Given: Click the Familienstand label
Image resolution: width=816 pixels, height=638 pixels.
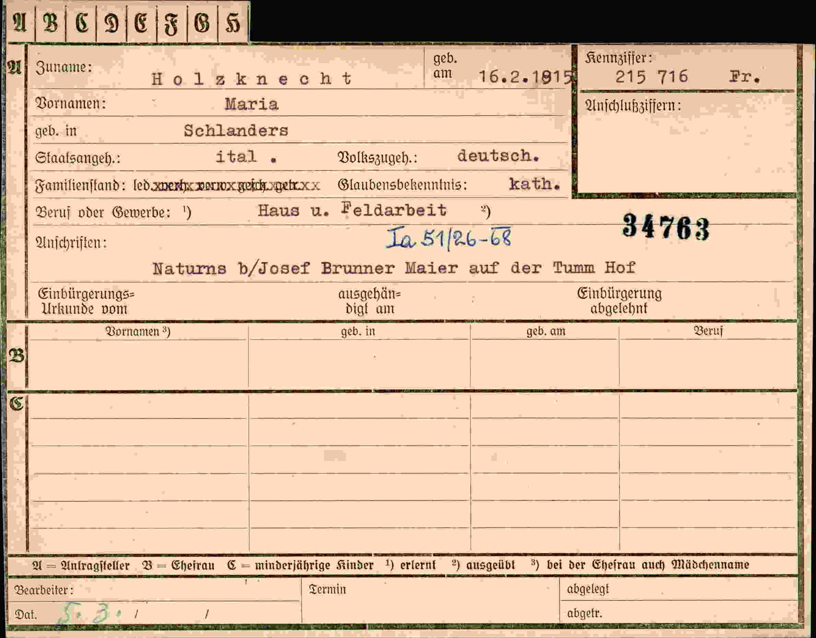Looking at the screenshot, I should (x=80, y=185).
